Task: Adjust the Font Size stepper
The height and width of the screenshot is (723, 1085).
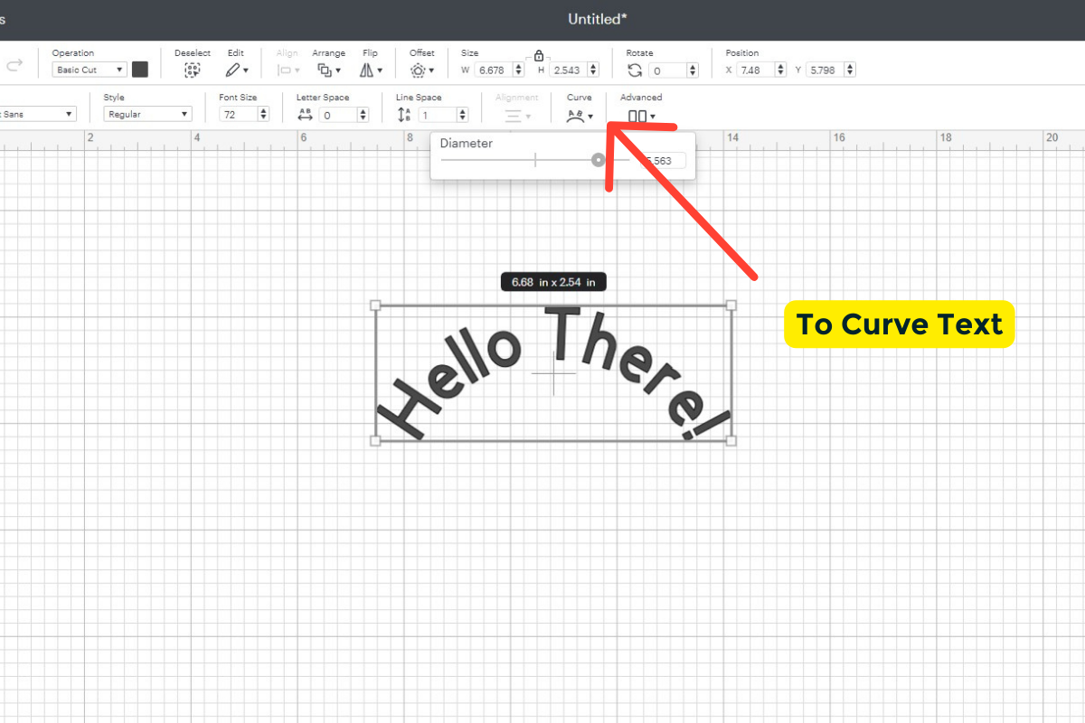Action: pos(263,114)
